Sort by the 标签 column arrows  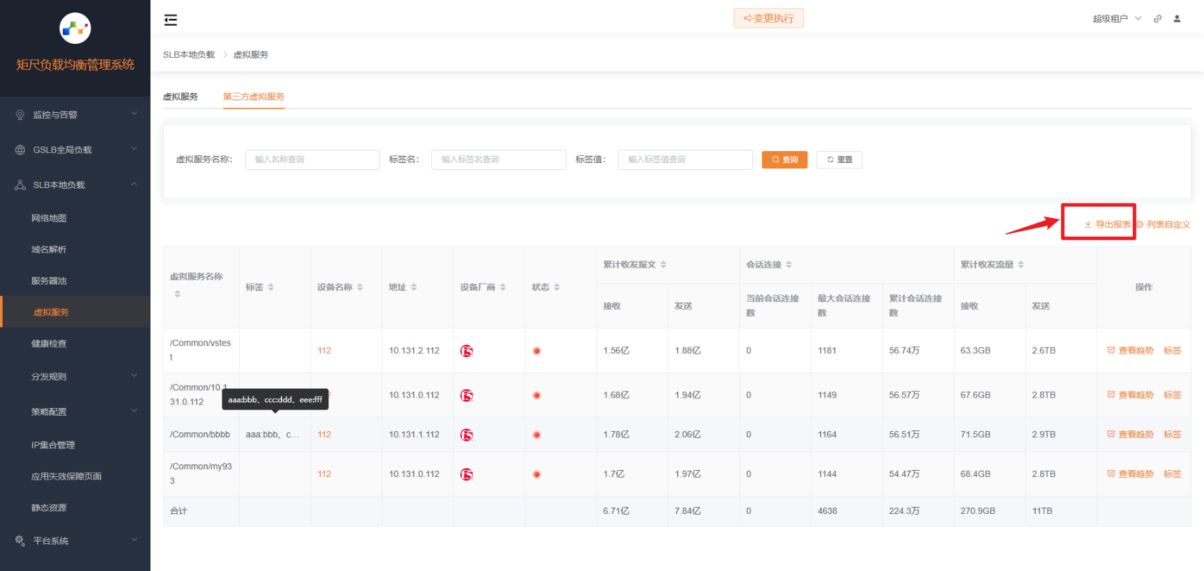[271, 288]
